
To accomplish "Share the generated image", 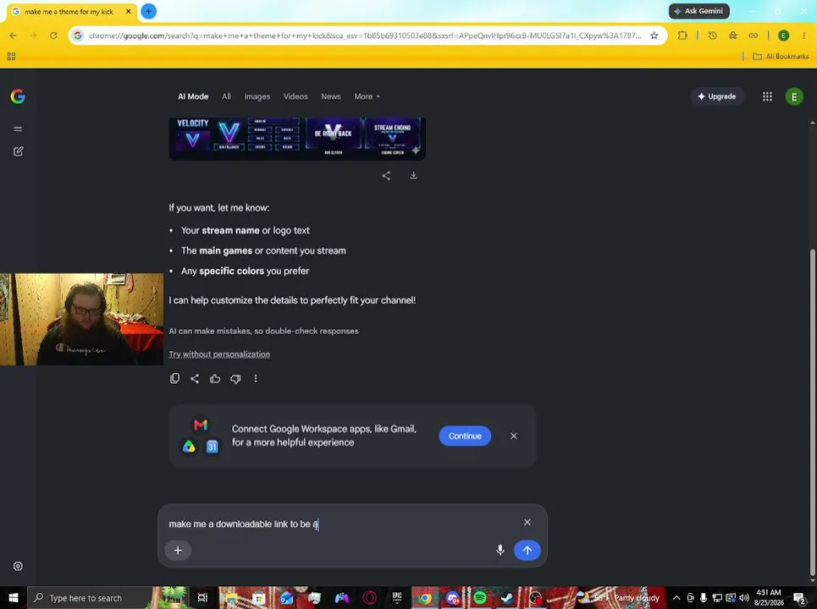I will (x=386, y=175).
